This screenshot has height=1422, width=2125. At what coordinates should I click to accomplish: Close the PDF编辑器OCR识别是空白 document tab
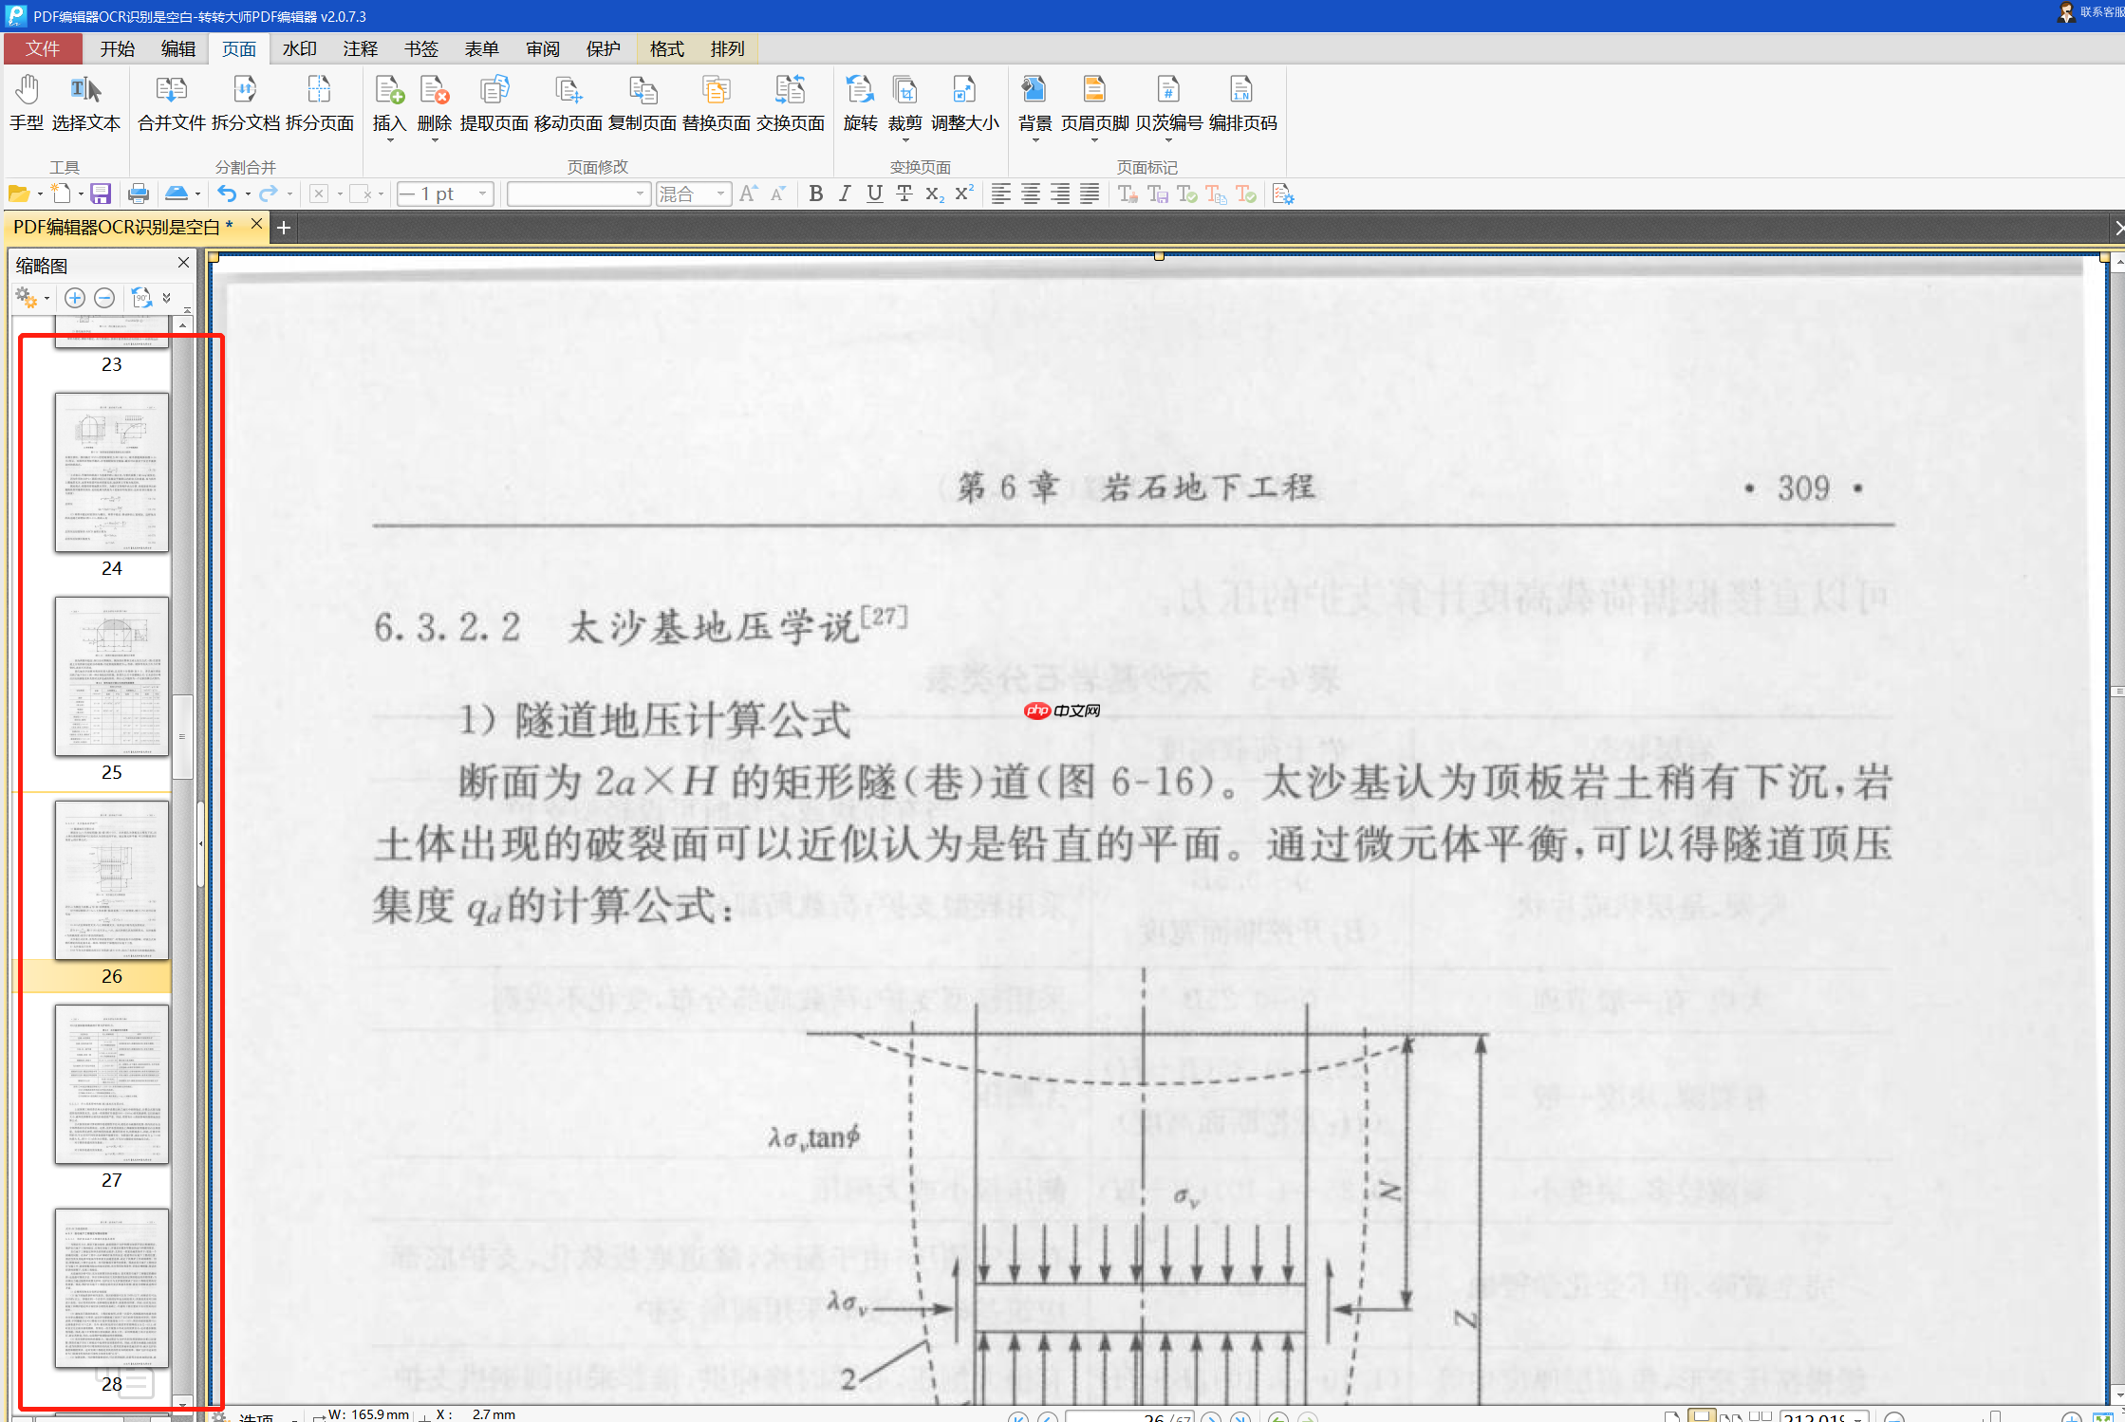pos(256,225)
